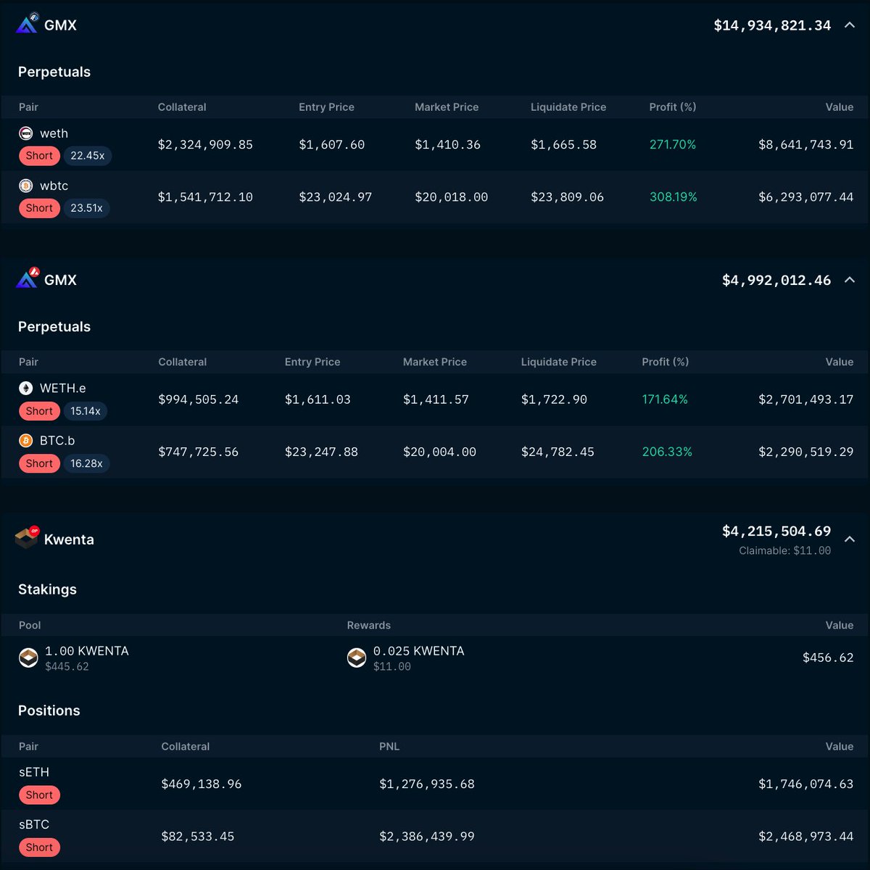Click the sETH pair name
This screenshot has height=870, width=870.
[x=34, y=772]
